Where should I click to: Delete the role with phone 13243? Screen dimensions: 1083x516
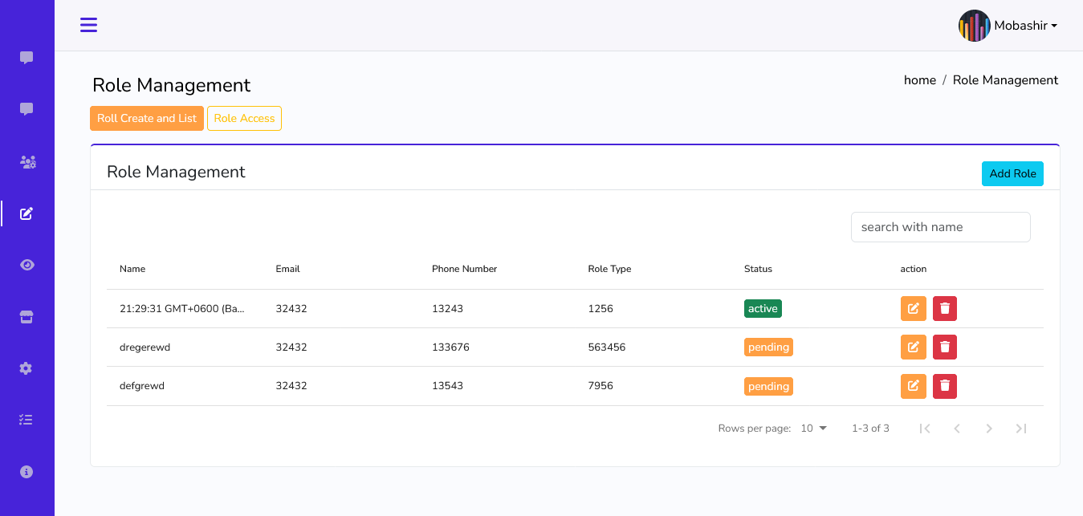click(x=945, y=308)
